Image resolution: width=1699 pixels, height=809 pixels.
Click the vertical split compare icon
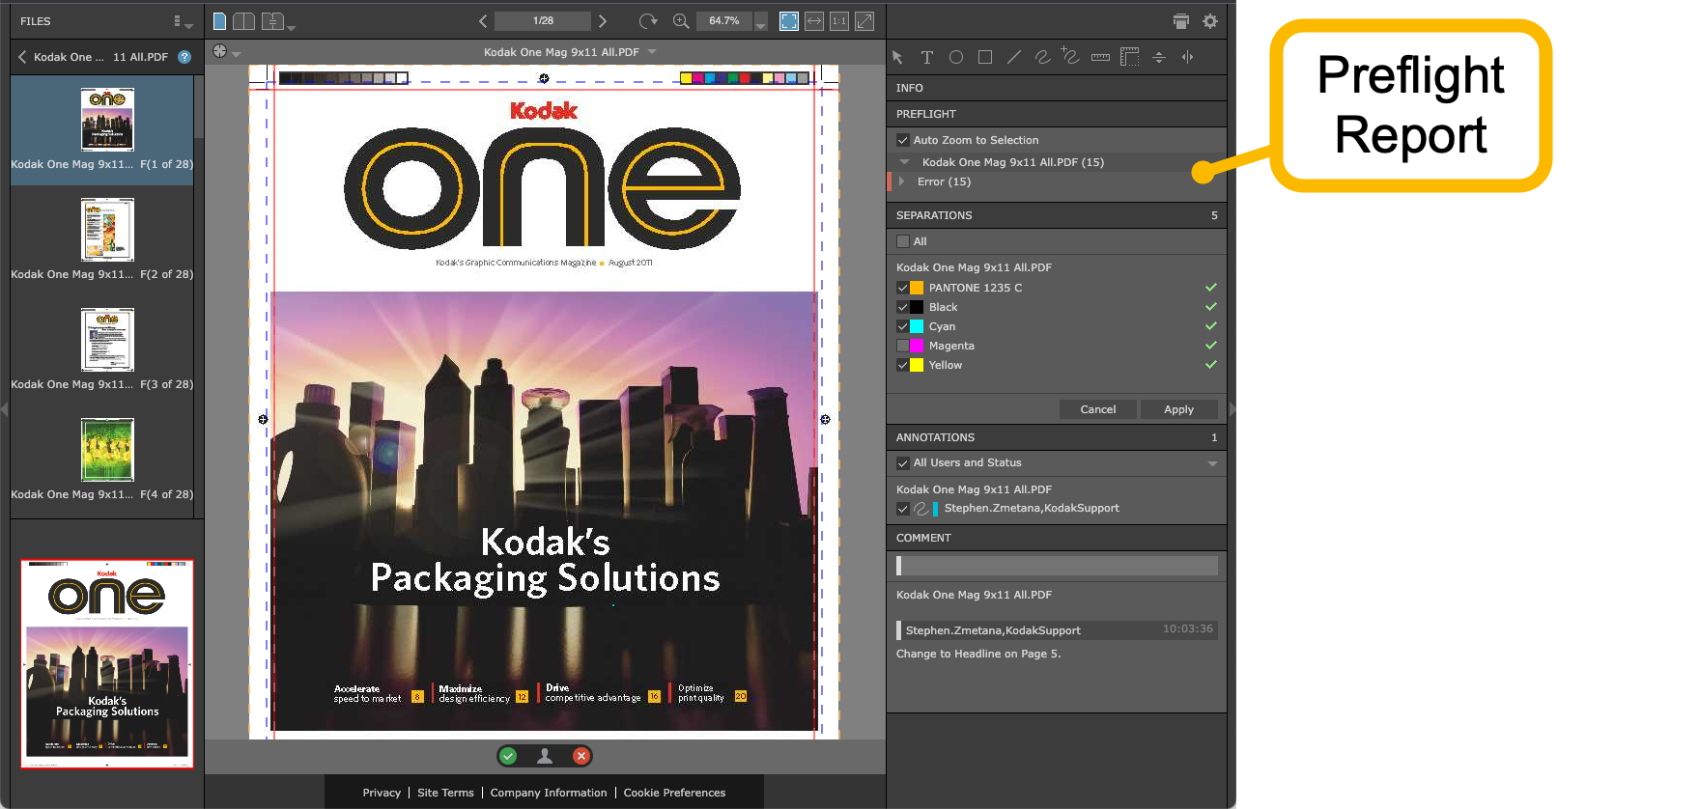click(x=1159, y=57)
